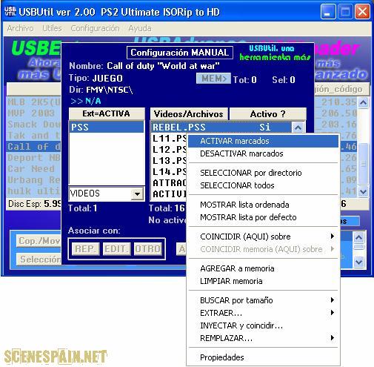The width and height of the screenshot is (374, 367).
Task: Choose INYECTAR y coincidir...
Action: (x=263, y=325)
